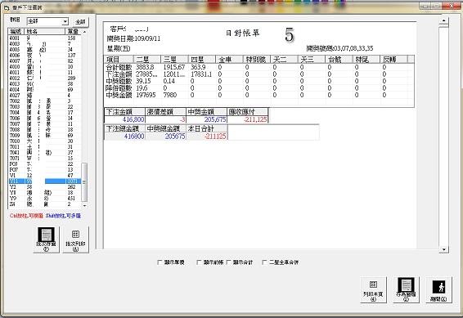
Task: Select customer row 7071
Action: coord(44,158)
